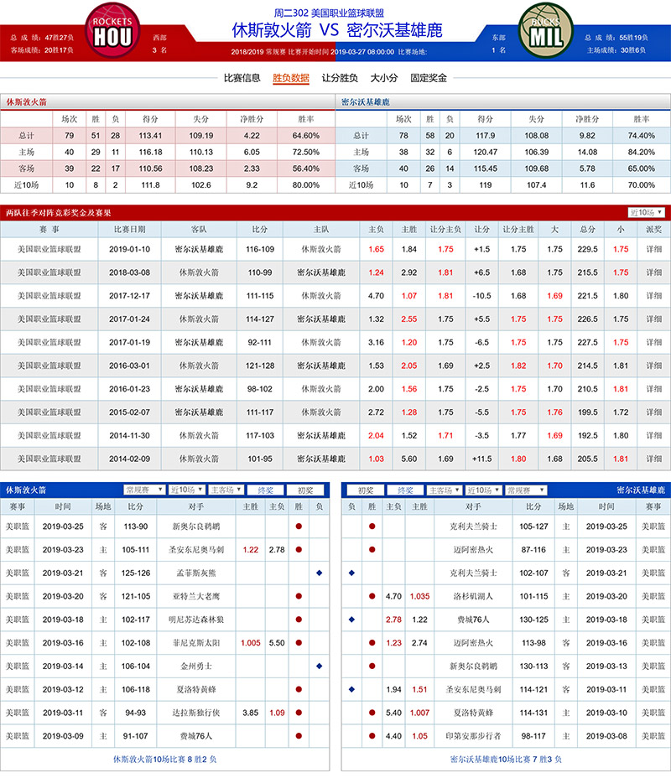Viewport: 671px width, 778px height.
Task: Click red win dot for Bucks 2019-03-13 game
Action: pos(372,666)
